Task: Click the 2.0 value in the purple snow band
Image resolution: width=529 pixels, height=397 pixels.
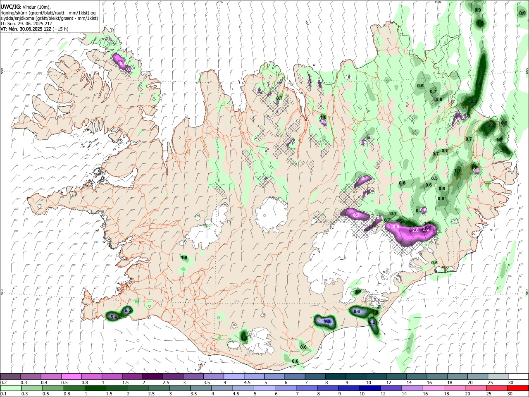Action: [415, 230]
